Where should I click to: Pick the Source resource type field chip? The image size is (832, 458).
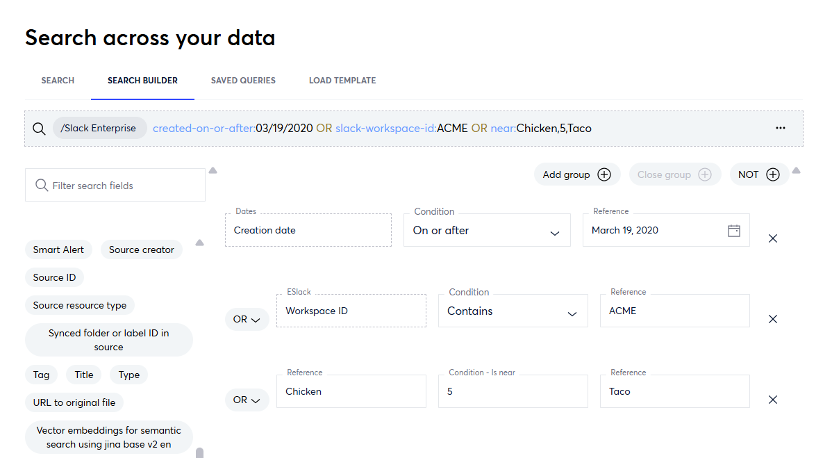(x=80, y=305)
